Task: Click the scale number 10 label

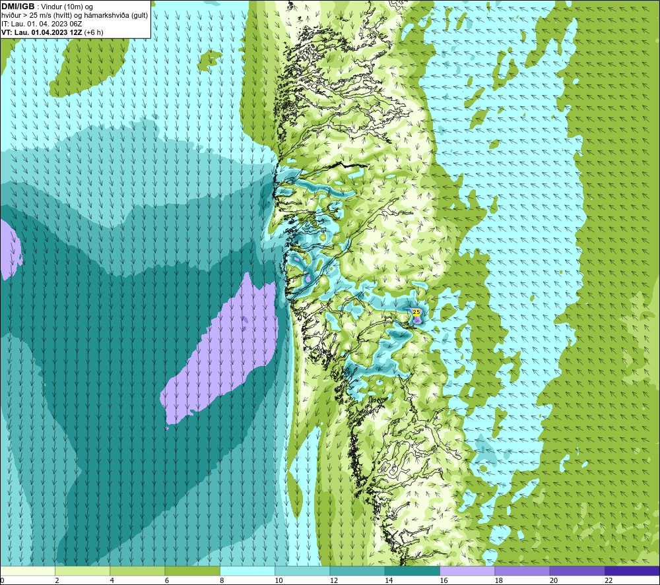Action: 279,580
